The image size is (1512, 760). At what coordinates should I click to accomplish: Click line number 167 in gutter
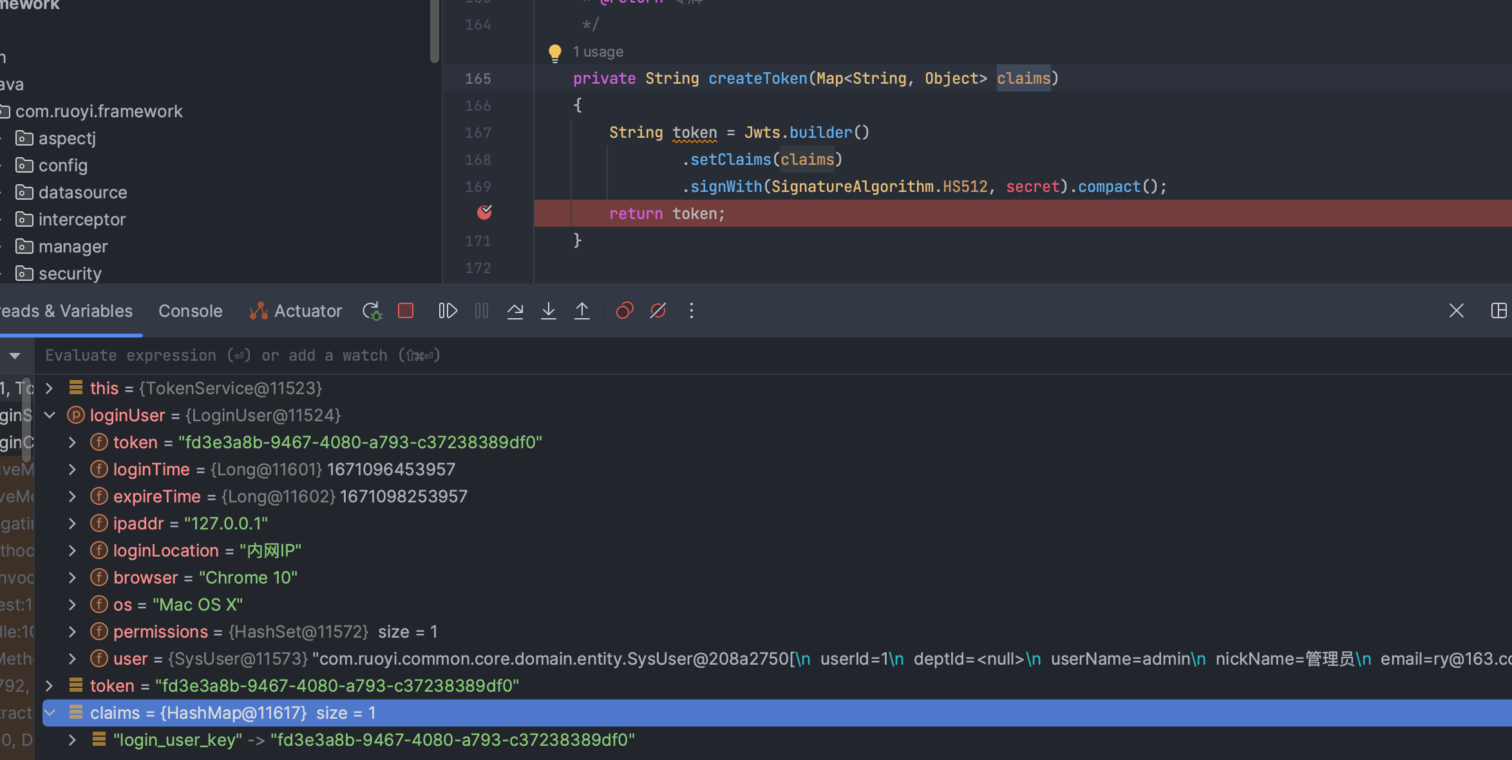[478, 133]
